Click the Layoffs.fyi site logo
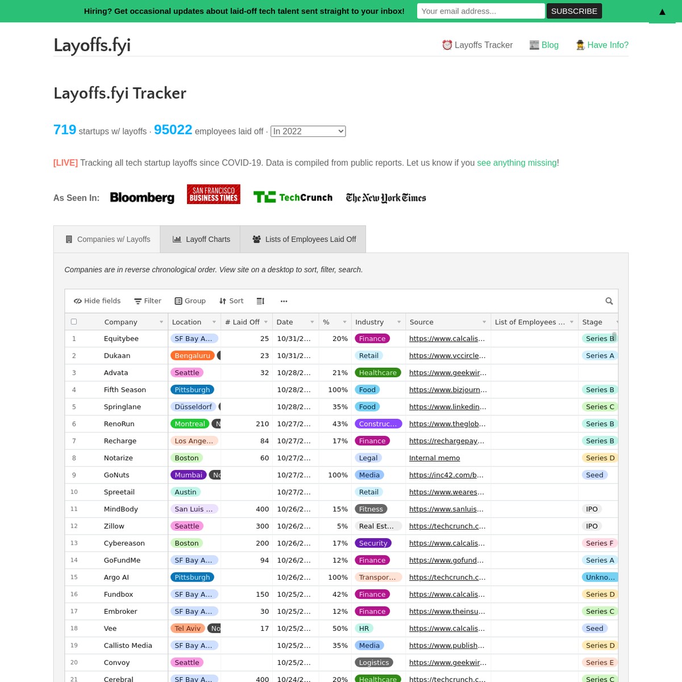This screenshot has height=682, width=682. coord(92,45)
